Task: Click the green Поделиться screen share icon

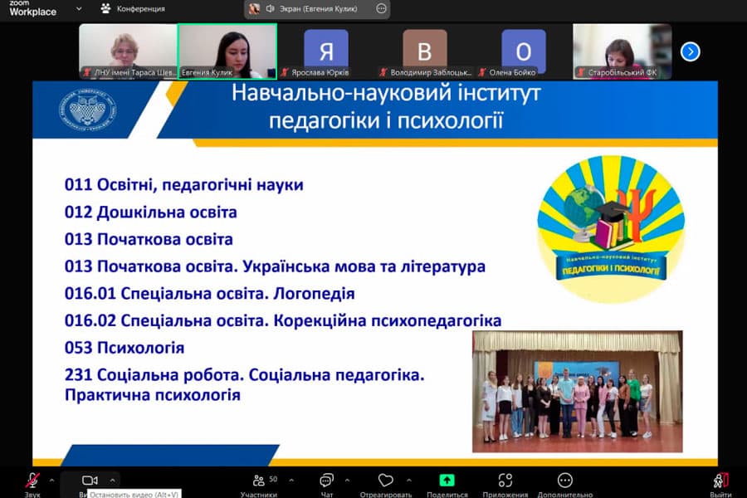Action: click(x=447, y=480)
